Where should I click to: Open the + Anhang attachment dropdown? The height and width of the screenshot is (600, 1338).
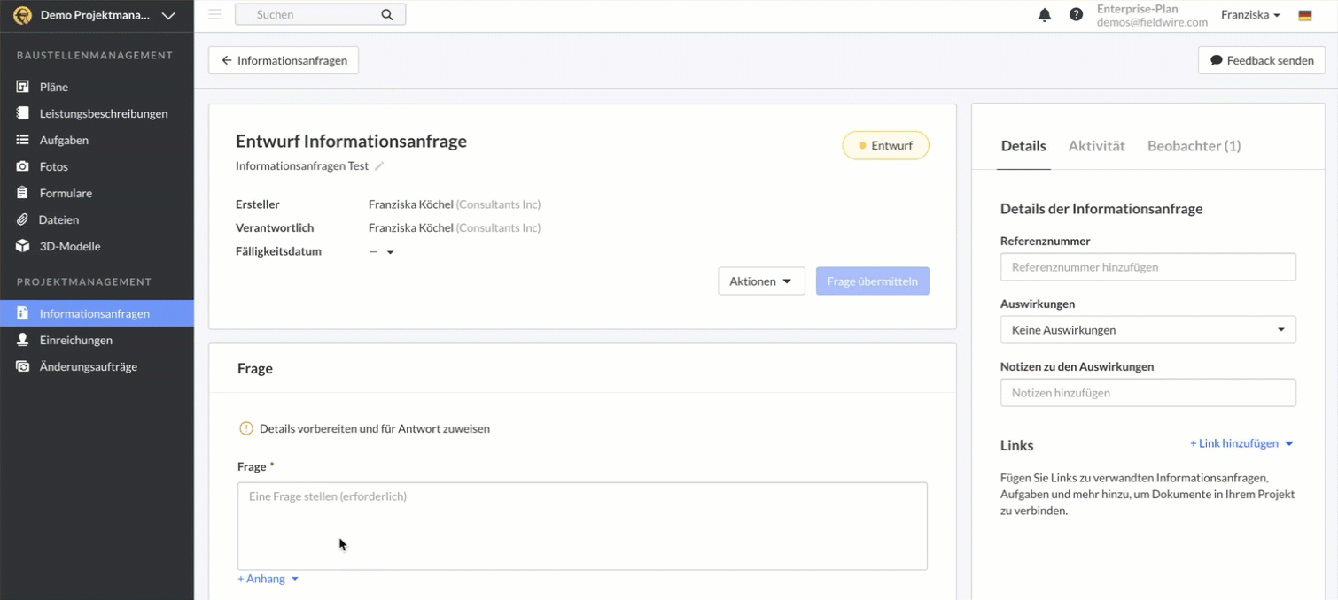[268, 579]
